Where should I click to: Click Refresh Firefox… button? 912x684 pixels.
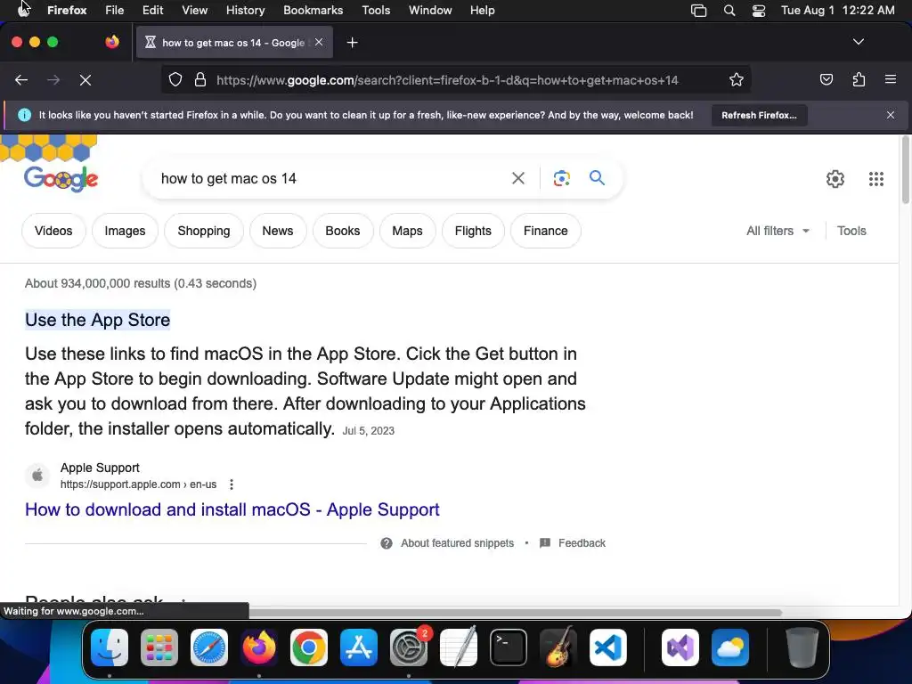click(759, 115)
